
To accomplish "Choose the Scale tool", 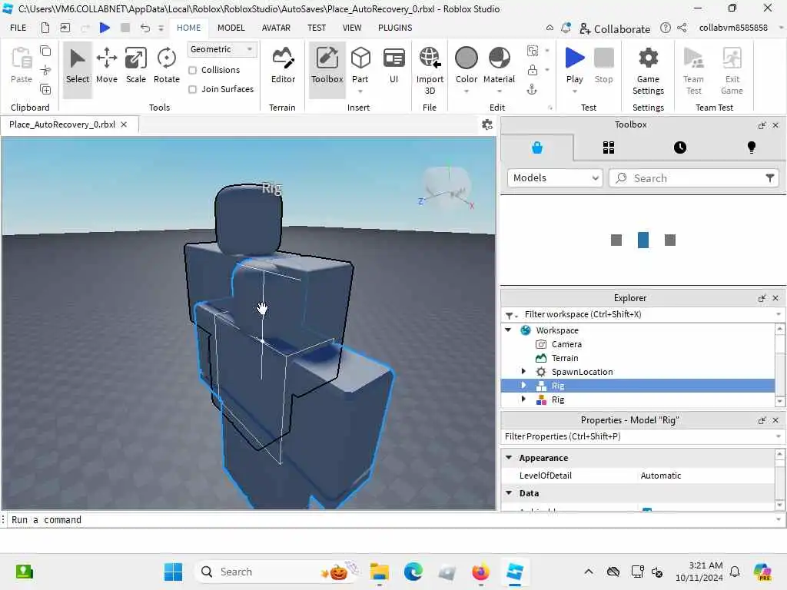I will [135, 66].
